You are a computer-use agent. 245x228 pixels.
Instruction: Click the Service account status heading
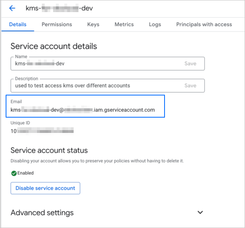[49, 150]
